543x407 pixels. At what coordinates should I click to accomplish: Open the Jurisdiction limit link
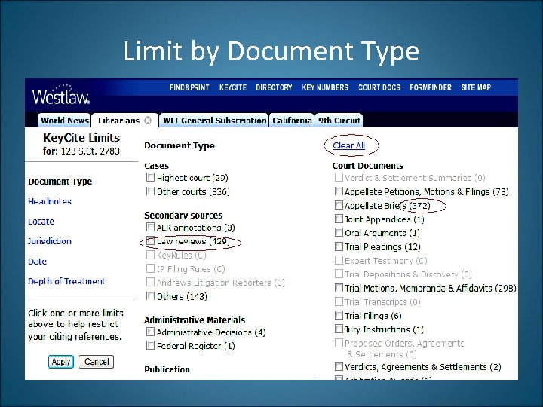pos(50,241)
